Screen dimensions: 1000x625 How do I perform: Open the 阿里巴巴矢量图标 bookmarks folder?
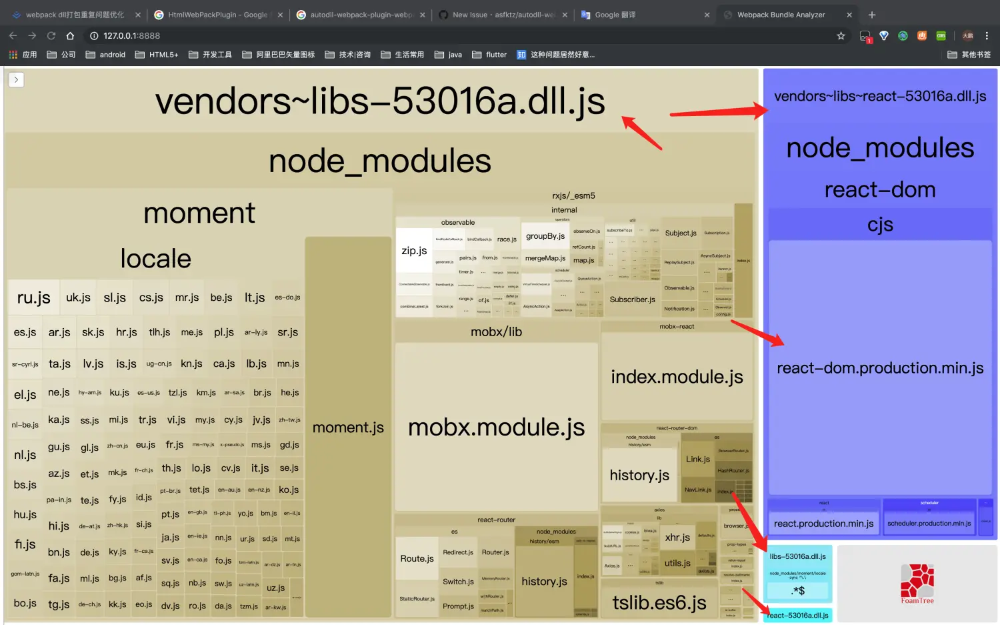pos(279,55)
